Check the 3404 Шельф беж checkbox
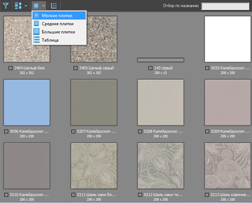The height and width of the screenshot is (203, 252). point(10,68)
